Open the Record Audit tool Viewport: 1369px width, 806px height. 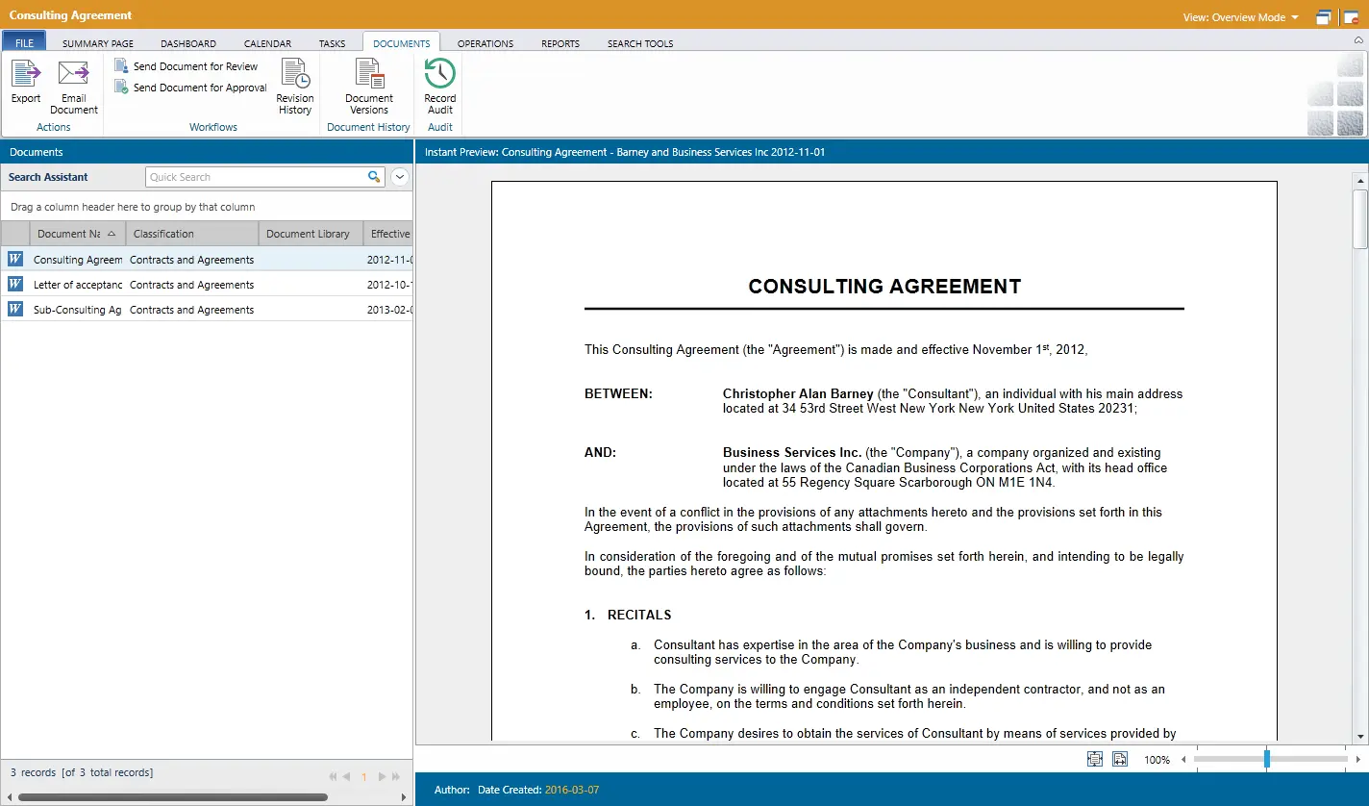(x=440, y=75)
